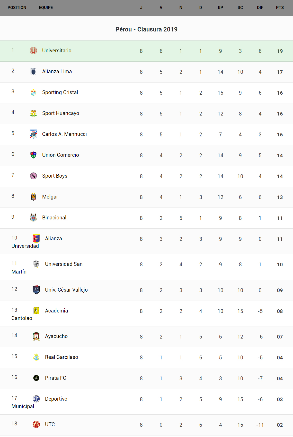The image size is (293, 437).
Task: Click the Sport Huancayo team crest
Action: [x=33, y=113]
